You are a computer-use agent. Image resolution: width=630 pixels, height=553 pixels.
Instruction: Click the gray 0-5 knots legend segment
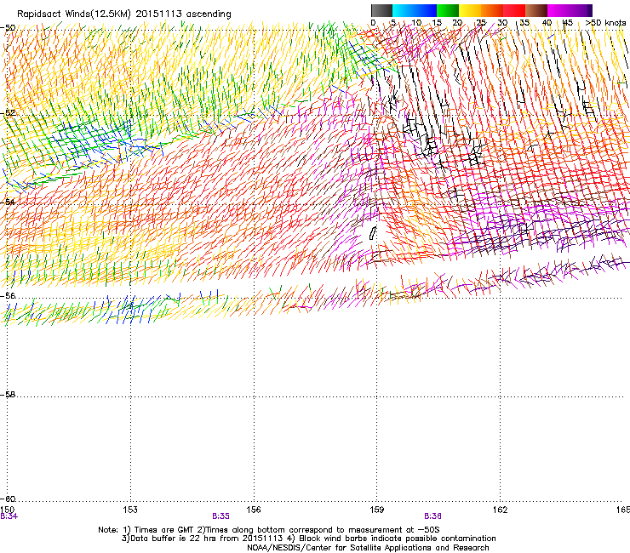tap(381, 10)
